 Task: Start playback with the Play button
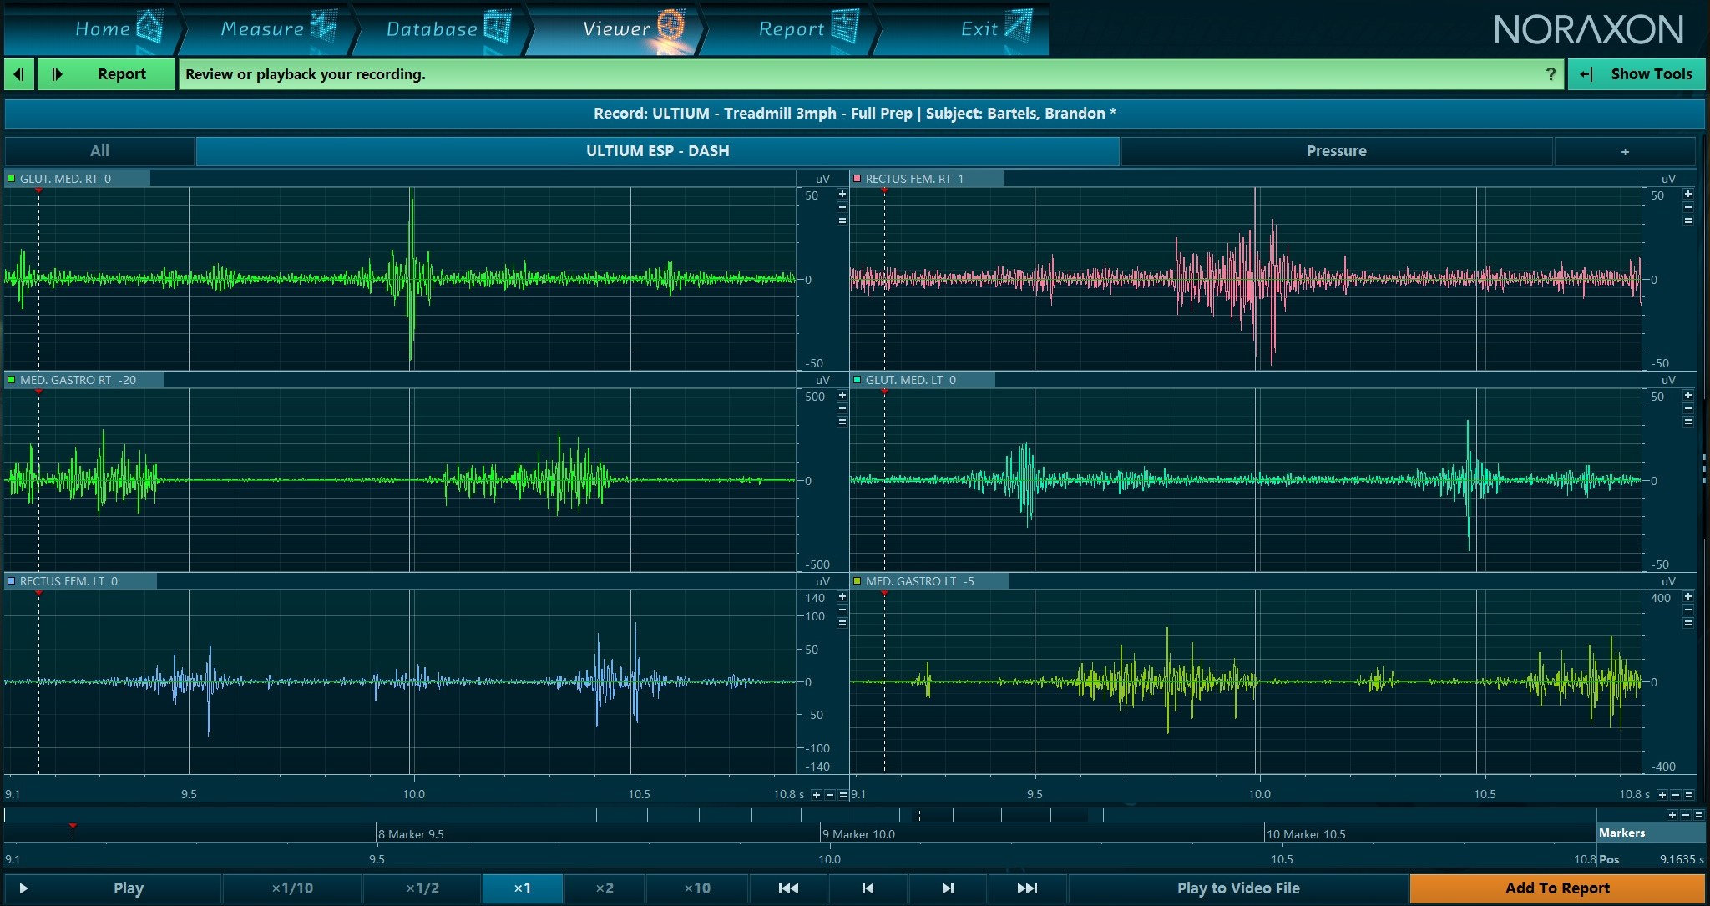click(x=113, y=888)
